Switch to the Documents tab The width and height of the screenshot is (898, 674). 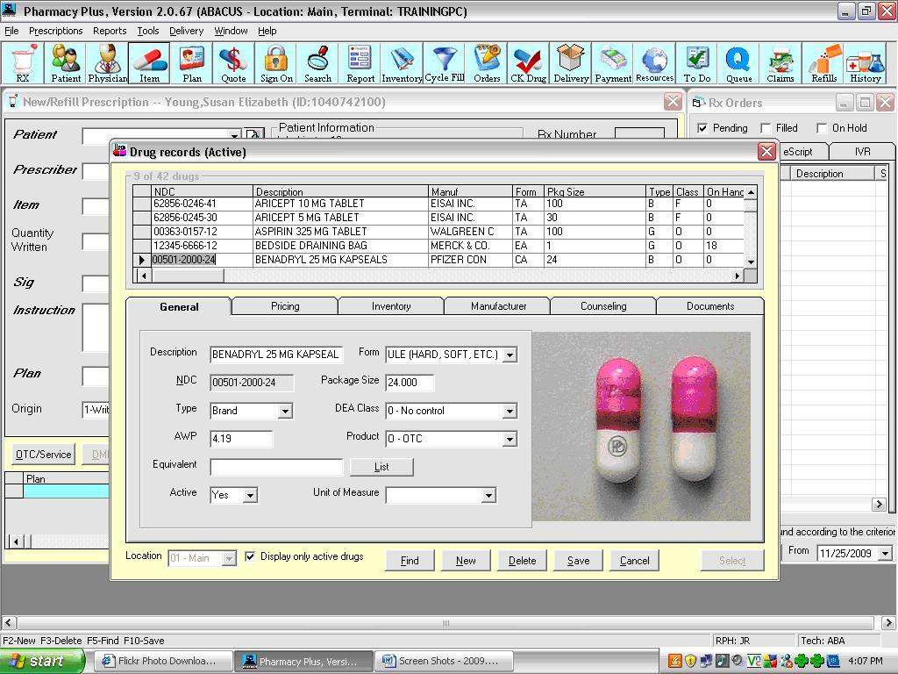pyautogui.click(x=710, y=306)
